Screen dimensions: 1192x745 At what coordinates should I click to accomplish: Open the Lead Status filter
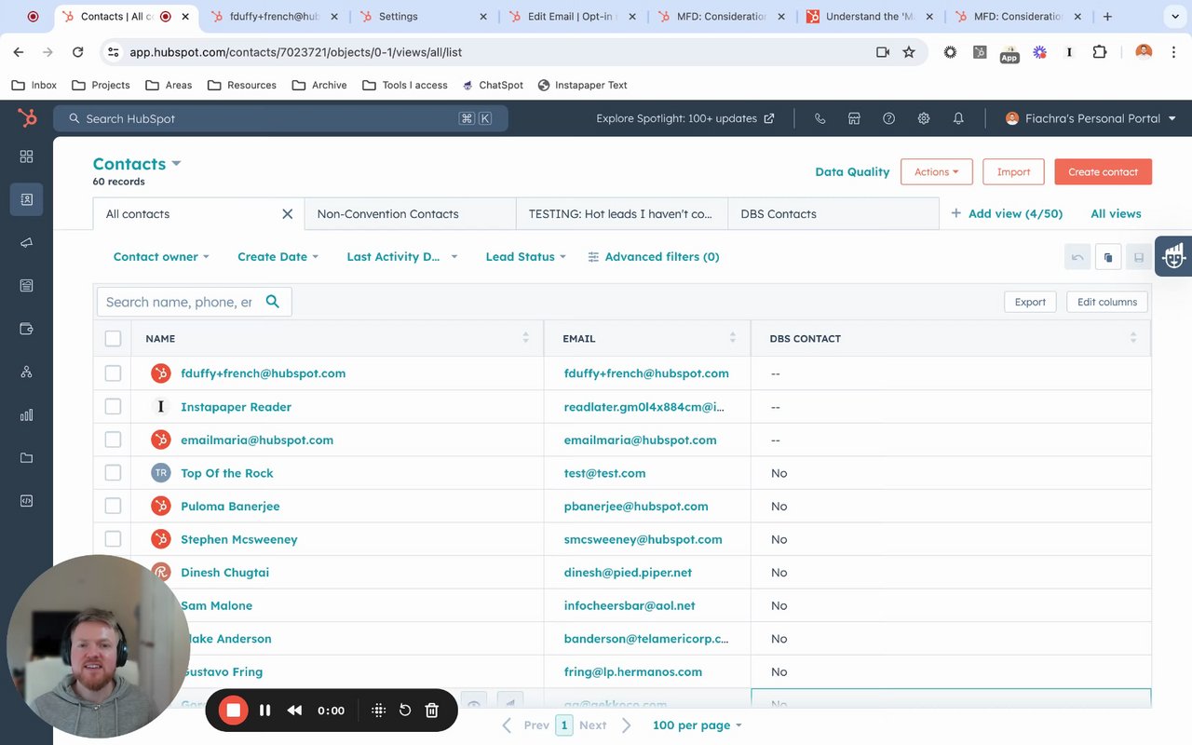pyautogui.click(x=525, y=257)
